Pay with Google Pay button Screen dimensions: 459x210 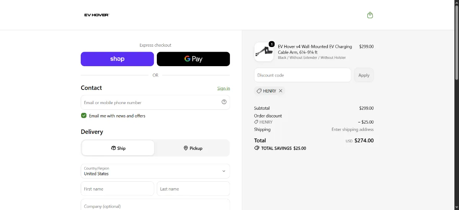coord(194,59)
